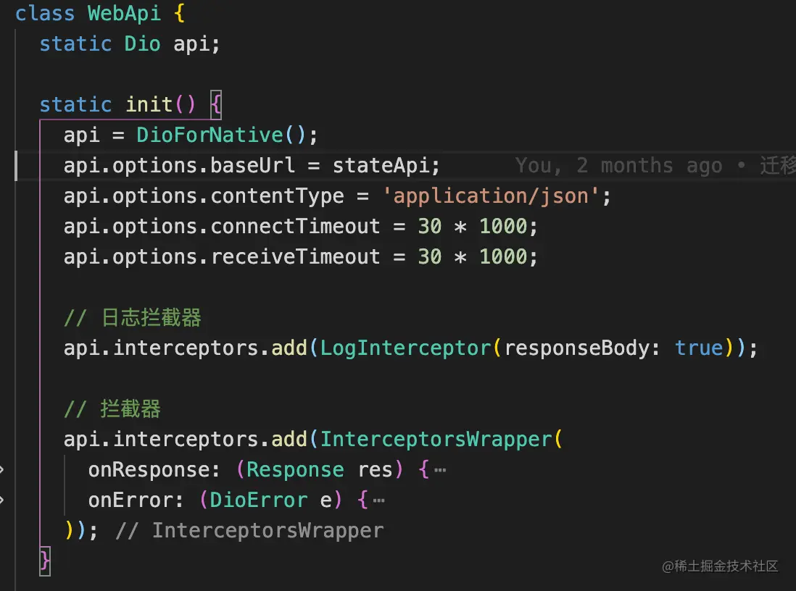Click the init method name
The width and height of the screenshot is (796, 591).
pos(149,105)
